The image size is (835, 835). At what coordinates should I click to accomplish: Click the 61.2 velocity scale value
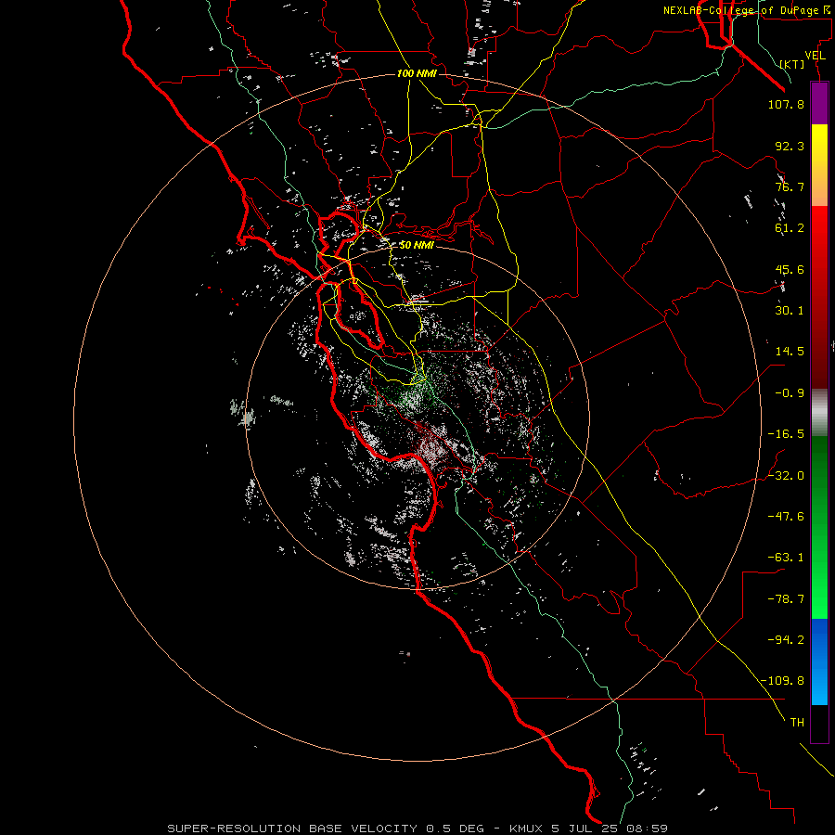click(790, 228)
